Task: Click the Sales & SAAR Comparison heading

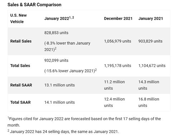Action: pyautogui.click(x=34, y=5)
